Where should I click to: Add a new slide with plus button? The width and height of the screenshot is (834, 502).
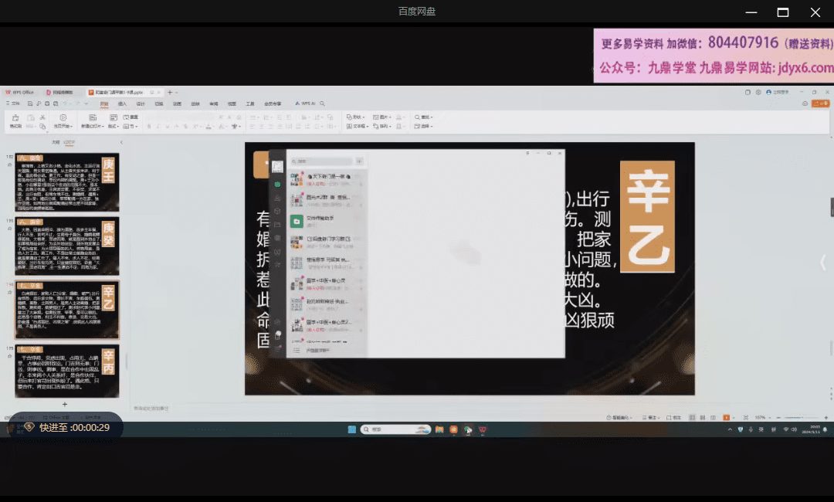click(65, 404)
